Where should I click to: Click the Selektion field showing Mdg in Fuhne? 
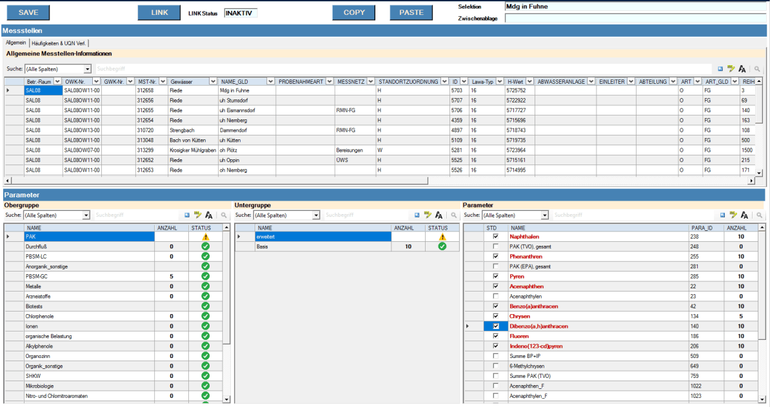(x=635, y=6)
